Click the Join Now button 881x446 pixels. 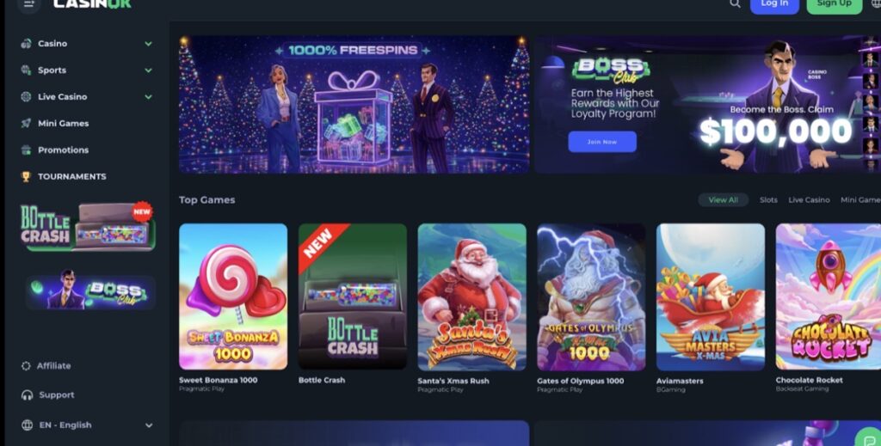coord(601,142)
